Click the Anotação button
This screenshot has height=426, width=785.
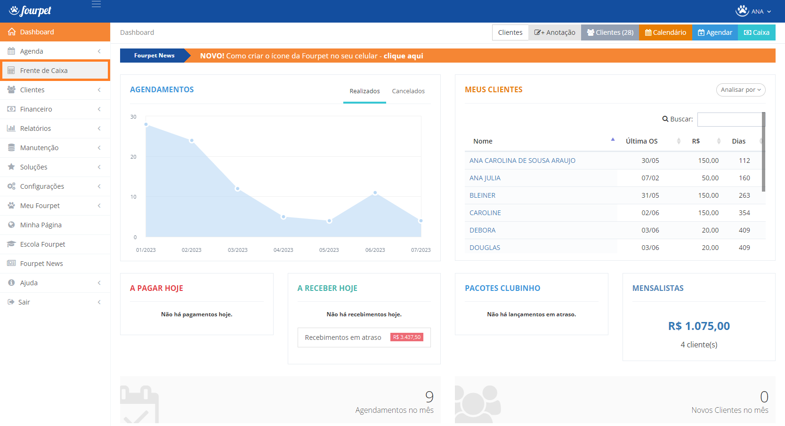555,32
